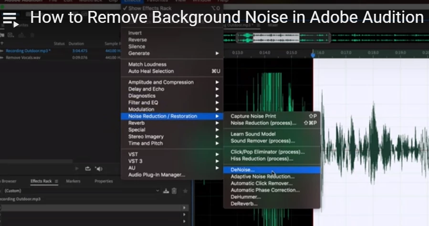
Task: Select Auto Heal Selection
Action: pos(172,71)
